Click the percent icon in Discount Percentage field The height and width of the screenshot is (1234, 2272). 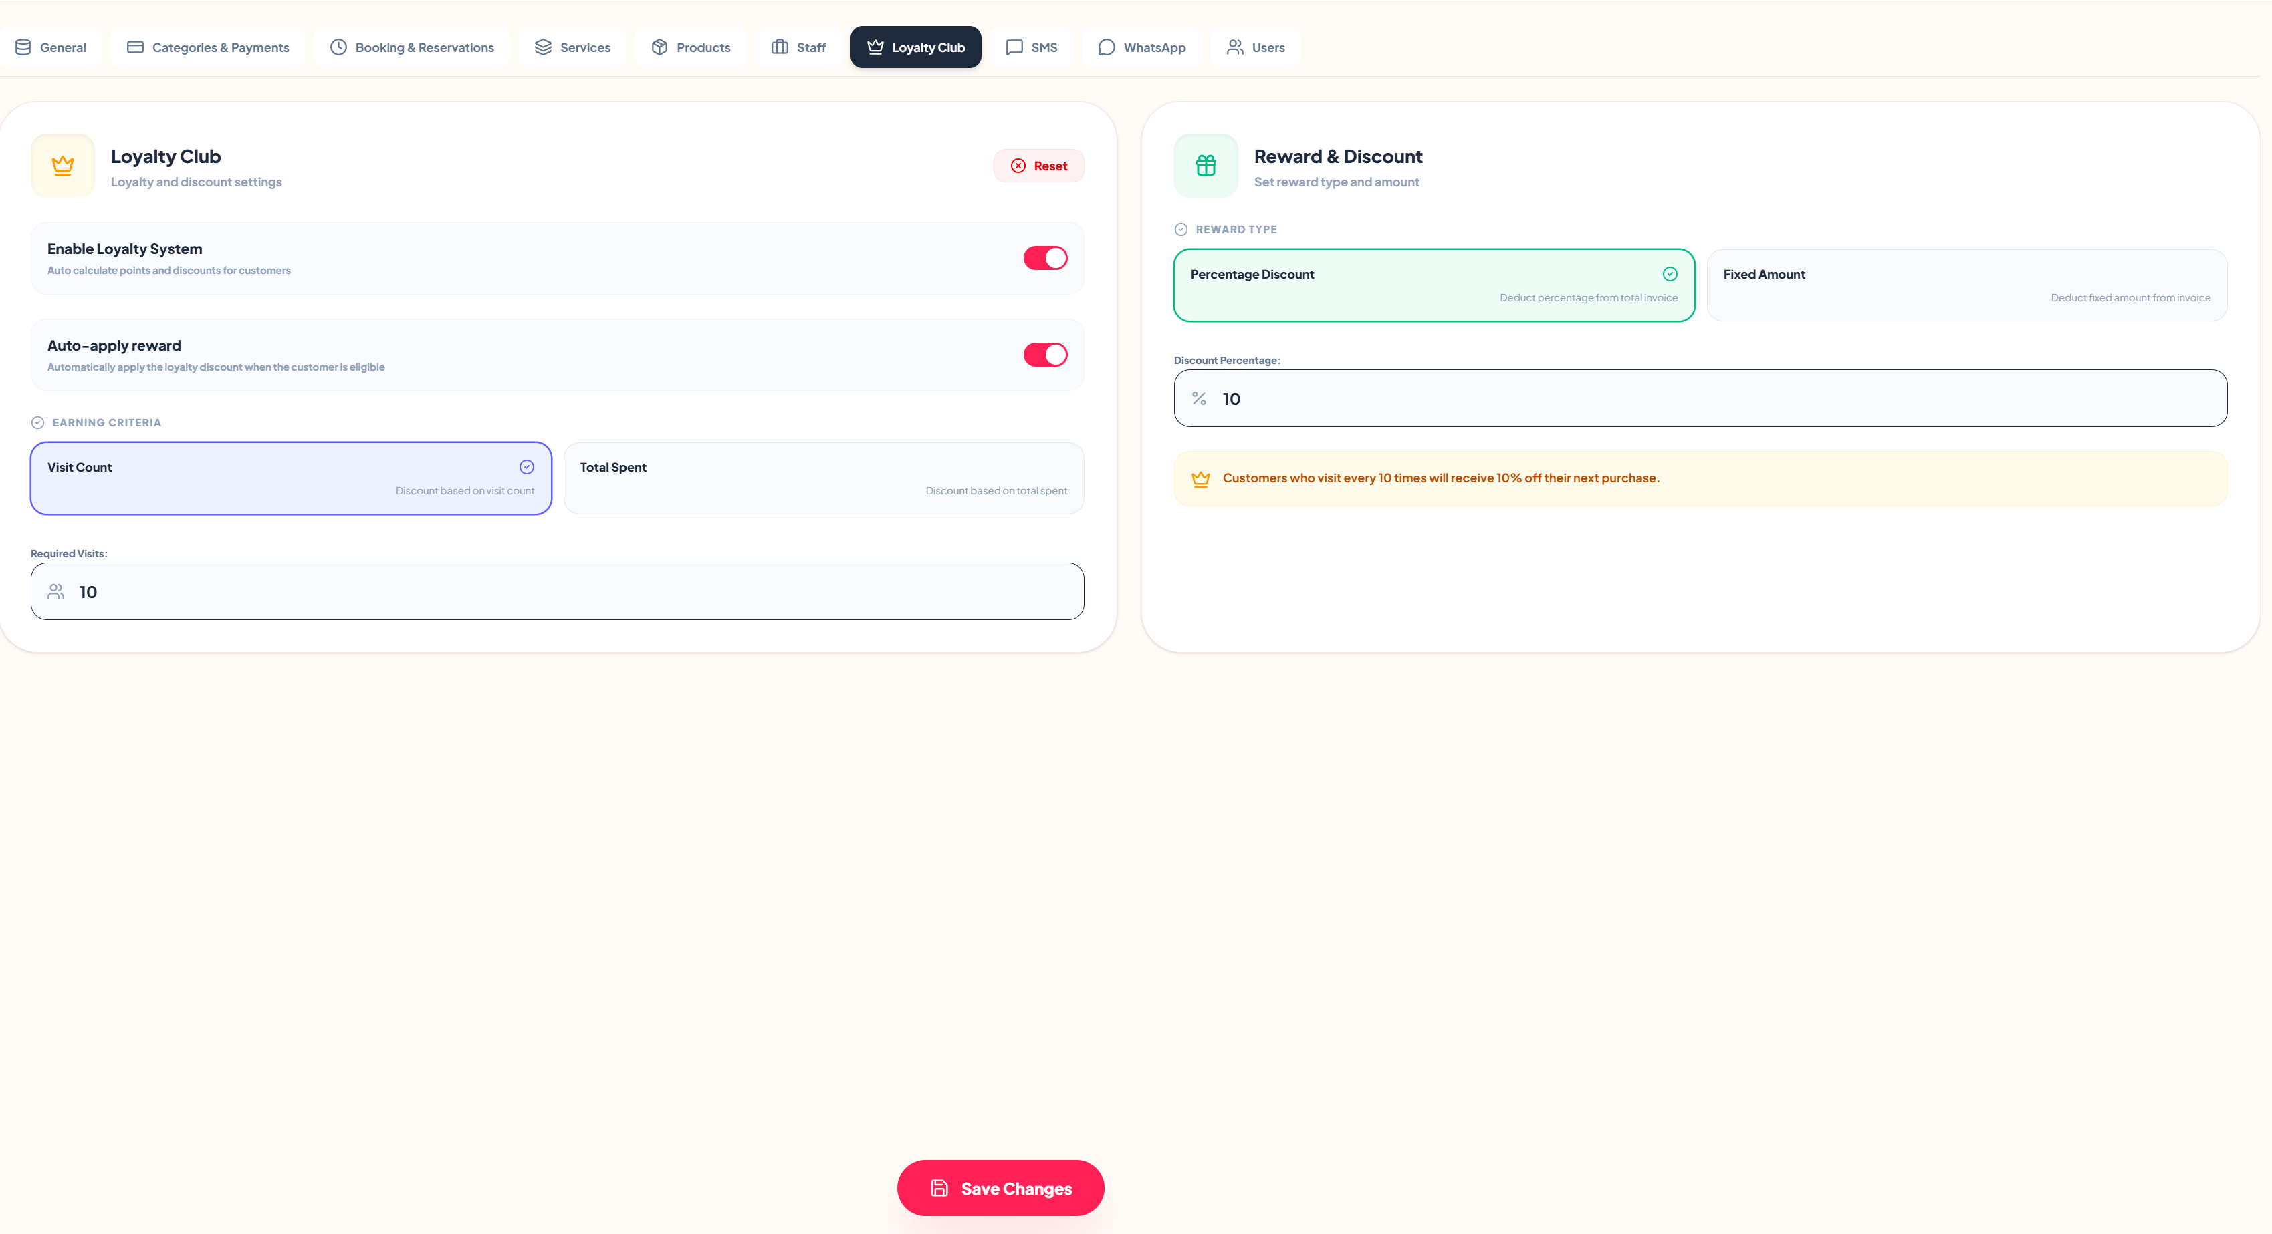[x=1199, y=398]
